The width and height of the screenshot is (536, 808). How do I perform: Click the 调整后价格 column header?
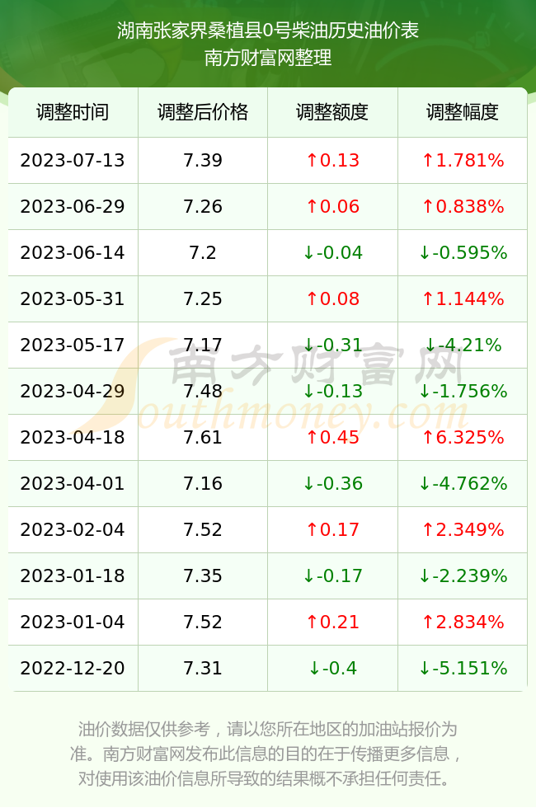(203, 112)
